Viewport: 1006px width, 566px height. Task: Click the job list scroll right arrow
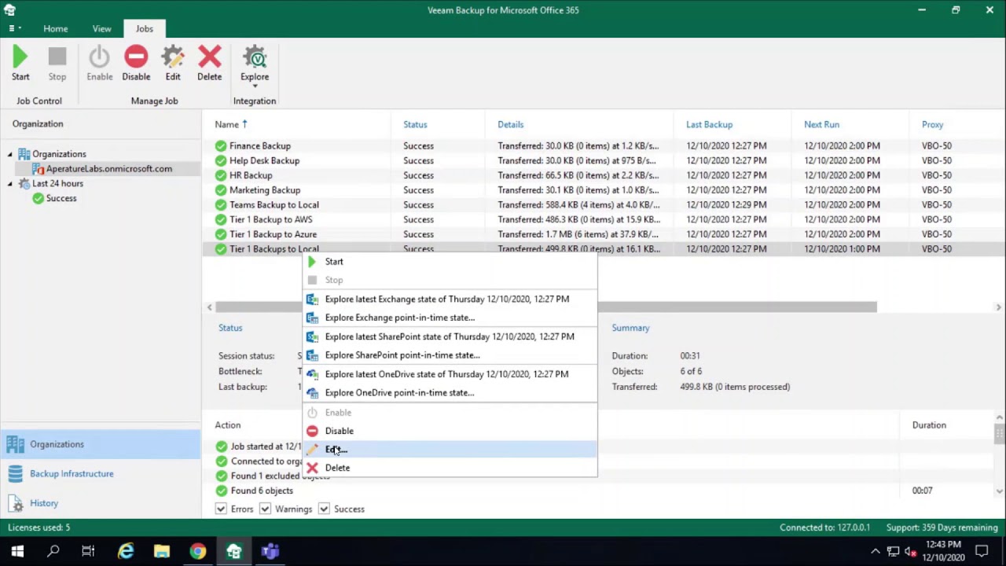(999, 307)
